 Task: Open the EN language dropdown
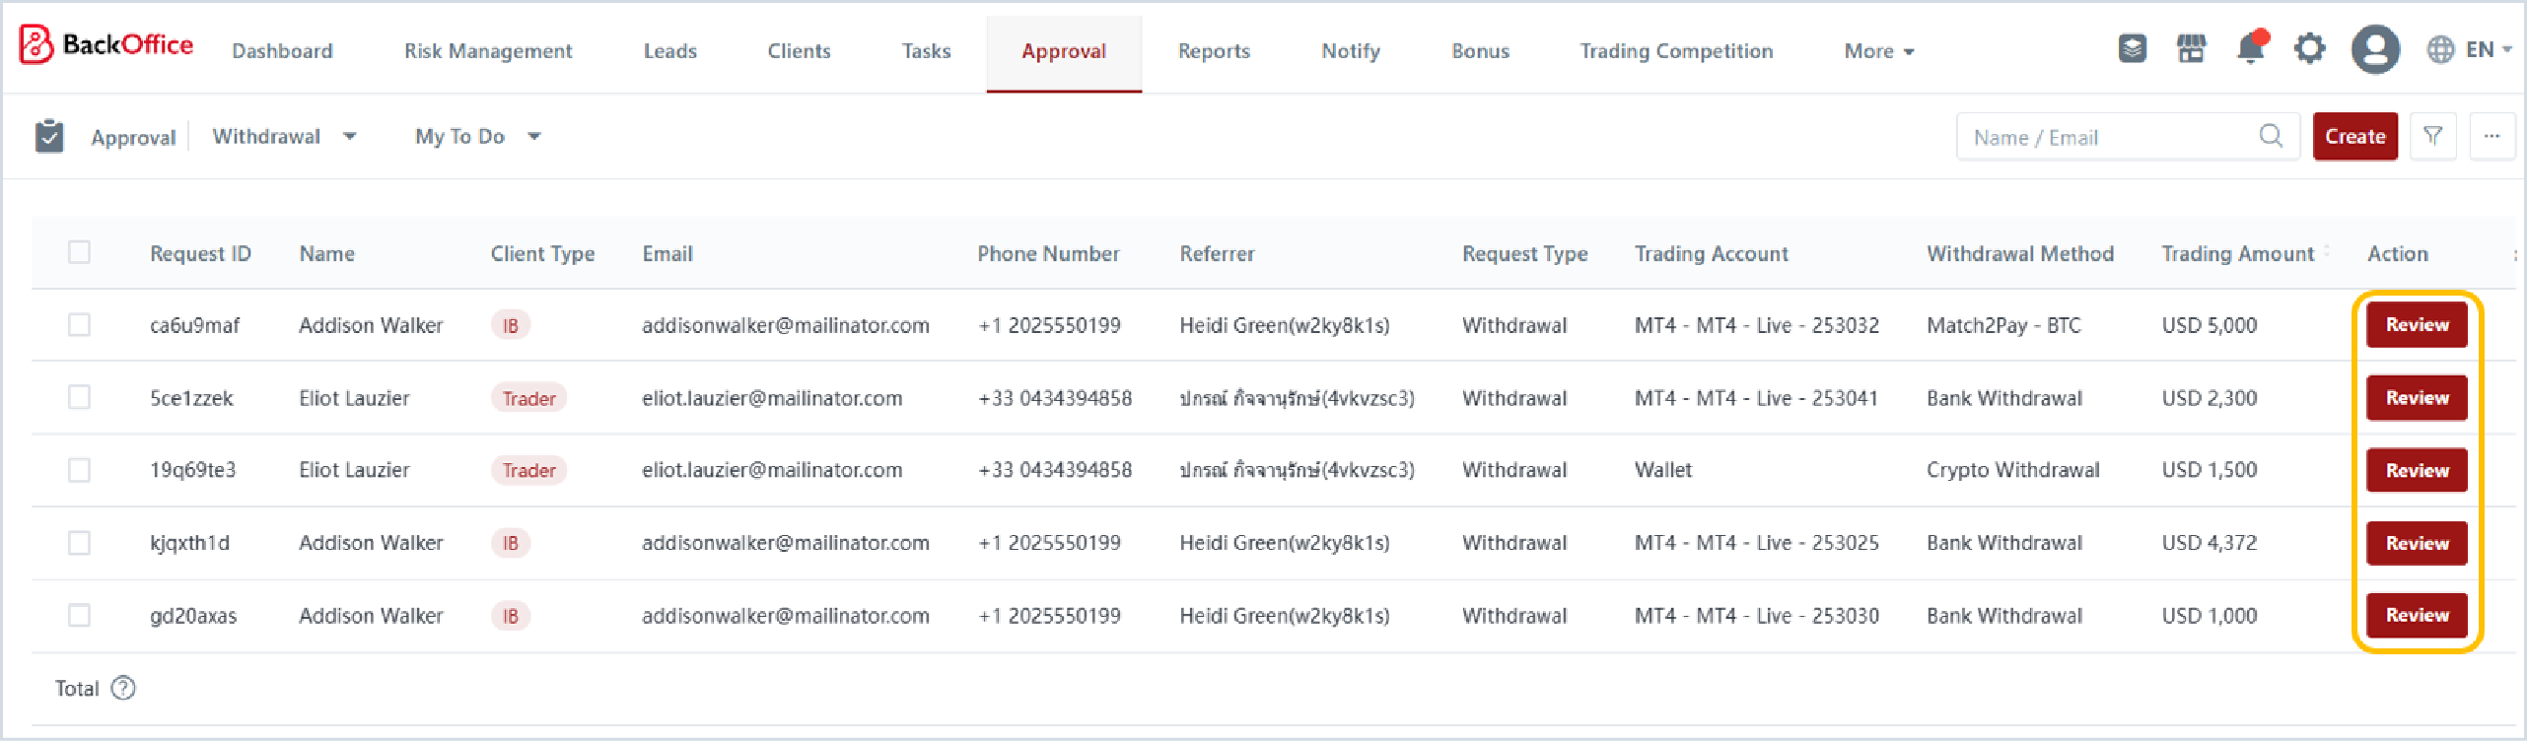point(2489,49)
